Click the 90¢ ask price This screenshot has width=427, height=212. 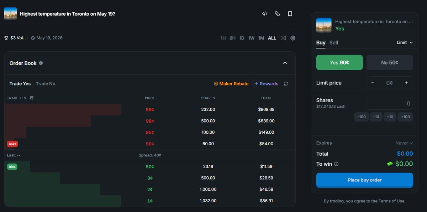[150, 144]
